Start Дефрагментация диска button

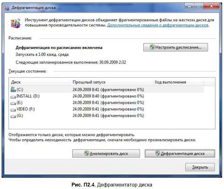(180, 154)
